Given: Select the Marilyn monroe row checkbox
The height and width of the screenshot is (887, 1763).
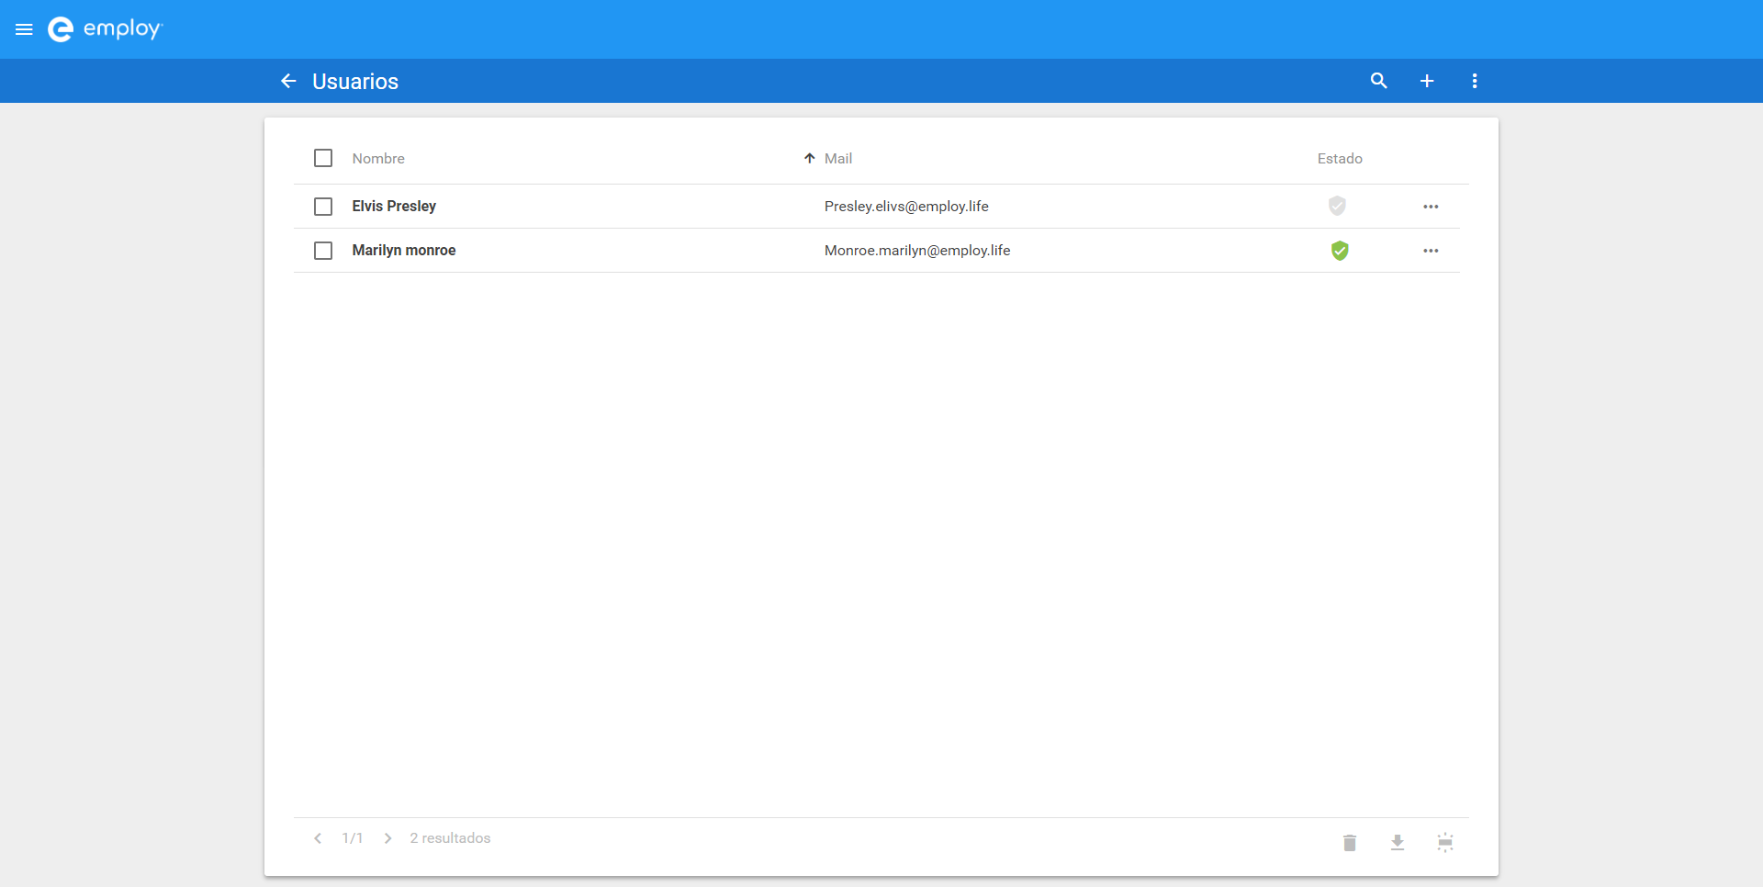Looking at the screenshot, I should (323, 251).
